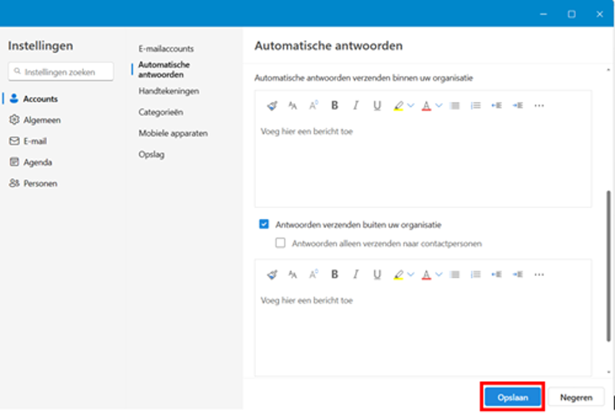Switch to Algemeen settings category
Screen dimensions: 615x414
click(42, 120)
